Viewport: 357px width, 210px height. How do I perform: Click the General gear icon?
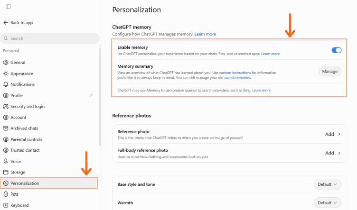6,62
